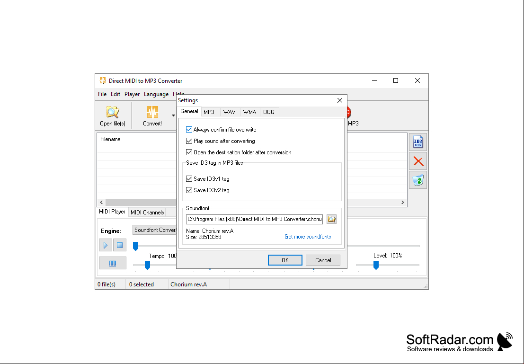Screen dimensions: 524x364
Task: Confirm settings with OK button
Action: point(285,260)
